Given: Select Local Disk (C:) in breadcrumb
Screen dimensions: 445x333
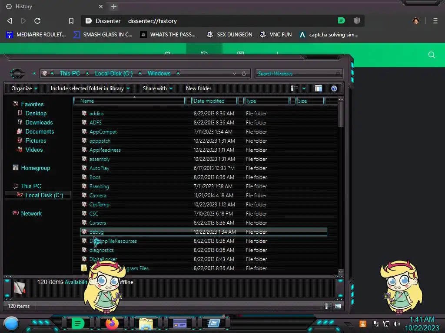Looking at the screenshot, I should [x=113, y=73].
